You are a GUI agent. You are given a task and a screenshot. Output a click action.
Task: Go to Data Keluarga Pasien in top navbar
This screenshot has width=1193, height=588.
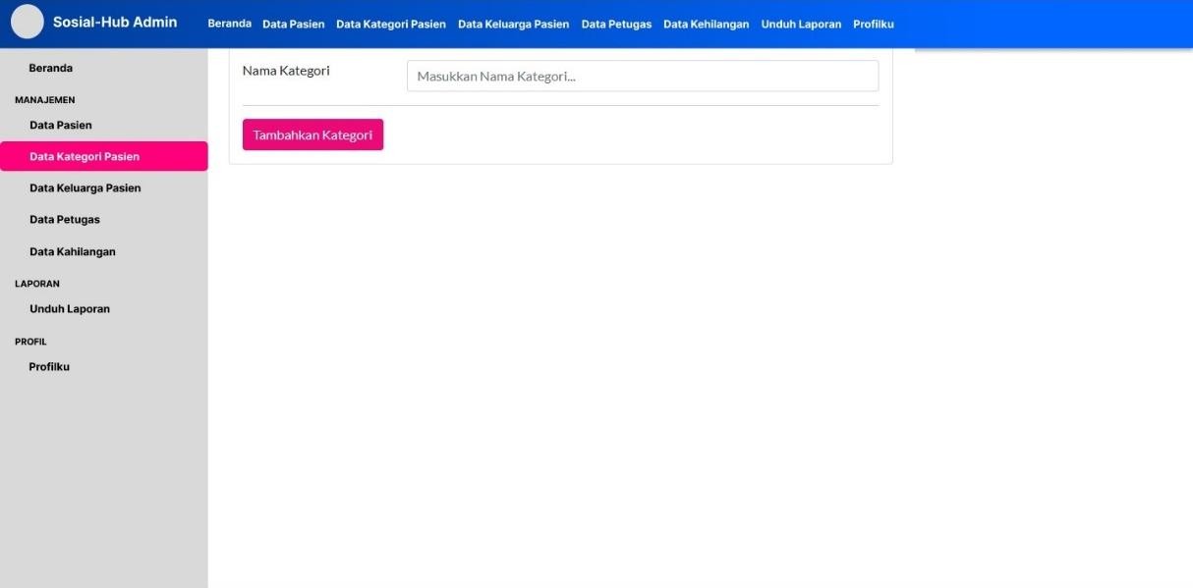tap(513, 25)
